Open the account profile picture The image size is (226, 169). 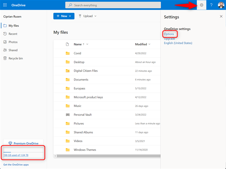pos(221,5)
